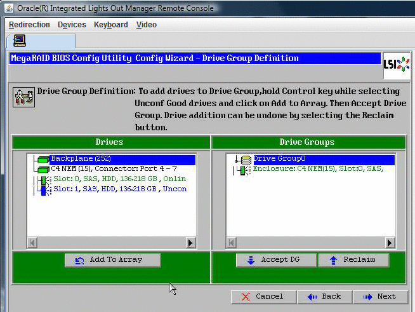Click the LSI logo icon
This screenshot has height=312, width=415.
(396, 64)
